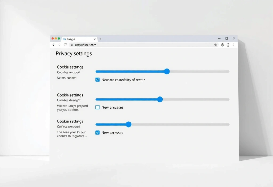
Task: Bookmark this page with the star icon
Action: tap(215, 45)
